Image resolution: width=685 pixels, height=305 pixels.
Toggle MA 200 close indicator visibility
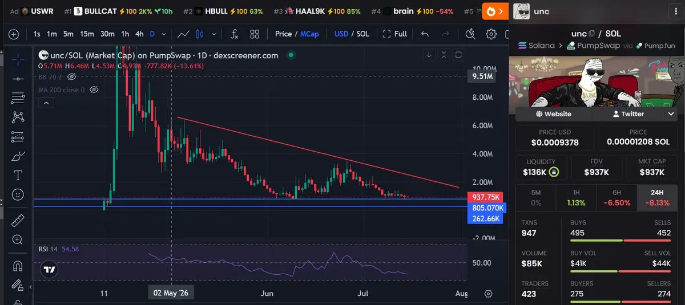95,90
